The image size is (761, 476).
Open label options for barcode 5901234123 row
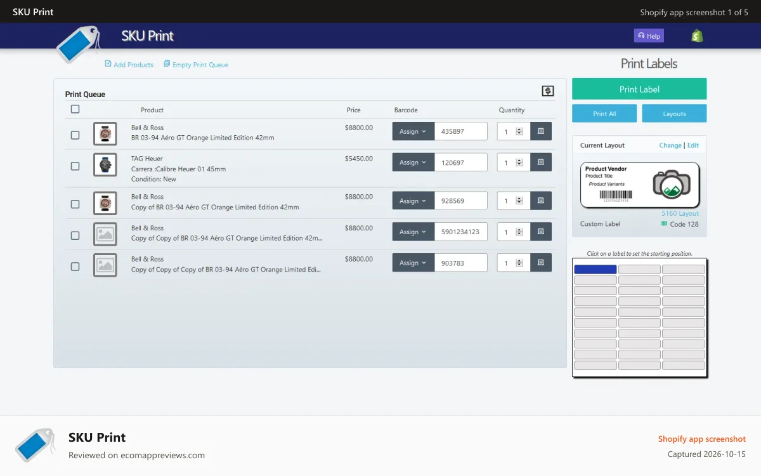[541, 232]
